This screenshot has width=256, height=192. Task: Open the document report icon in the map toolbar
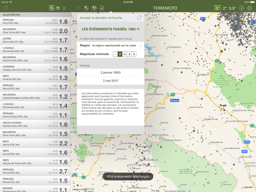(x=102, y=8)
